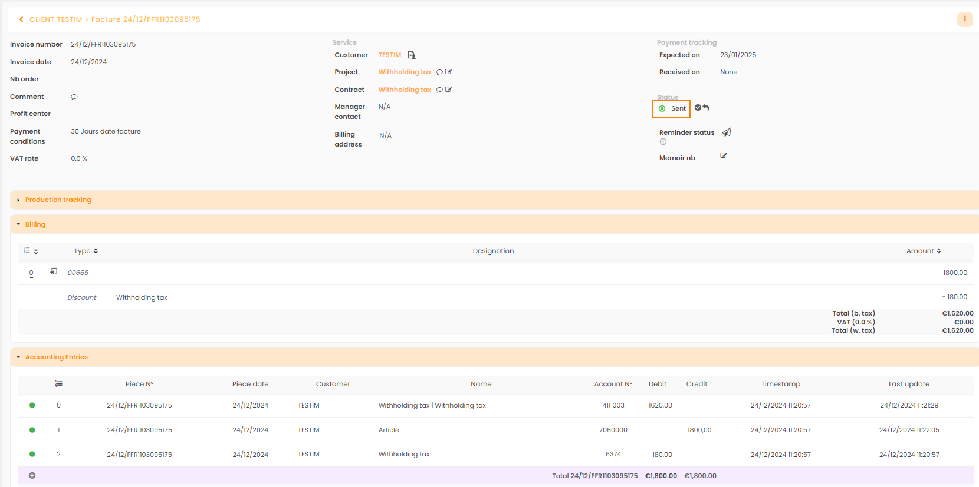Open account number 411 003 link
Viewport: 979px width, 487px height.
point(613,405)
